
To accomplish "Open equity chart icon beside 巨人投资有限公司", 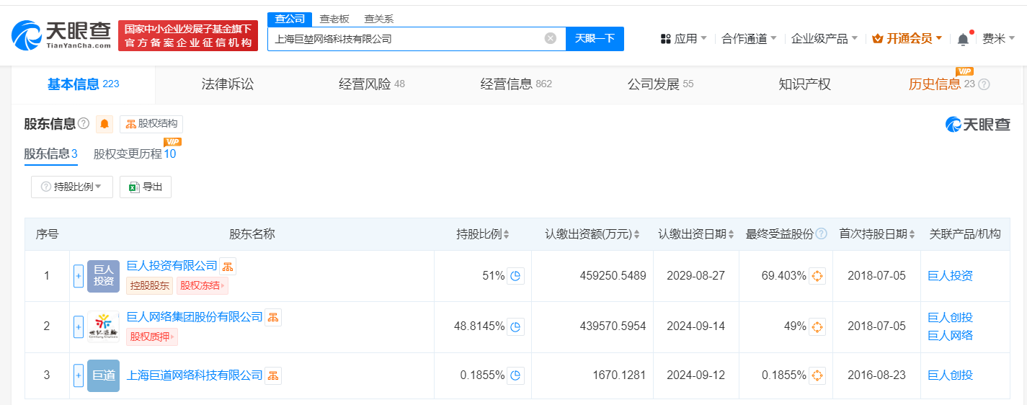I will [x=228, y=267].
